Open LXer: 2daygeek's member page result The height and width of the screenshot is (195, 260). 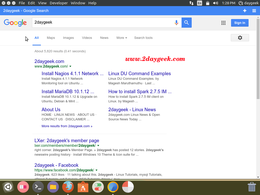pyautogui.click(x=67, y=141)
